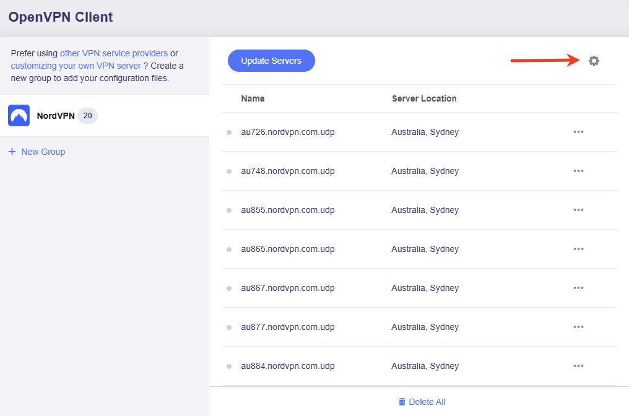629x416 pixels.
Task: Click ellipsis menu for au865.nordvpn.com.udp
Action: coord(578,249)
